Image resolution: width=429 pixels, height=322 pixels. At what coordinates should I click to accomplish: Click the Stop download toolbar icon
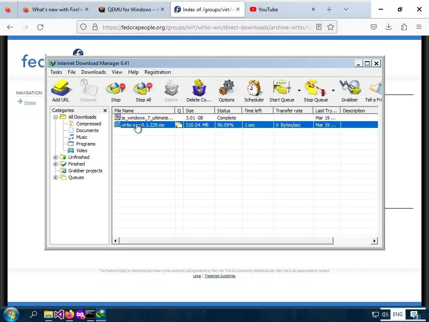pyautogui.click(x=116, y=91)
